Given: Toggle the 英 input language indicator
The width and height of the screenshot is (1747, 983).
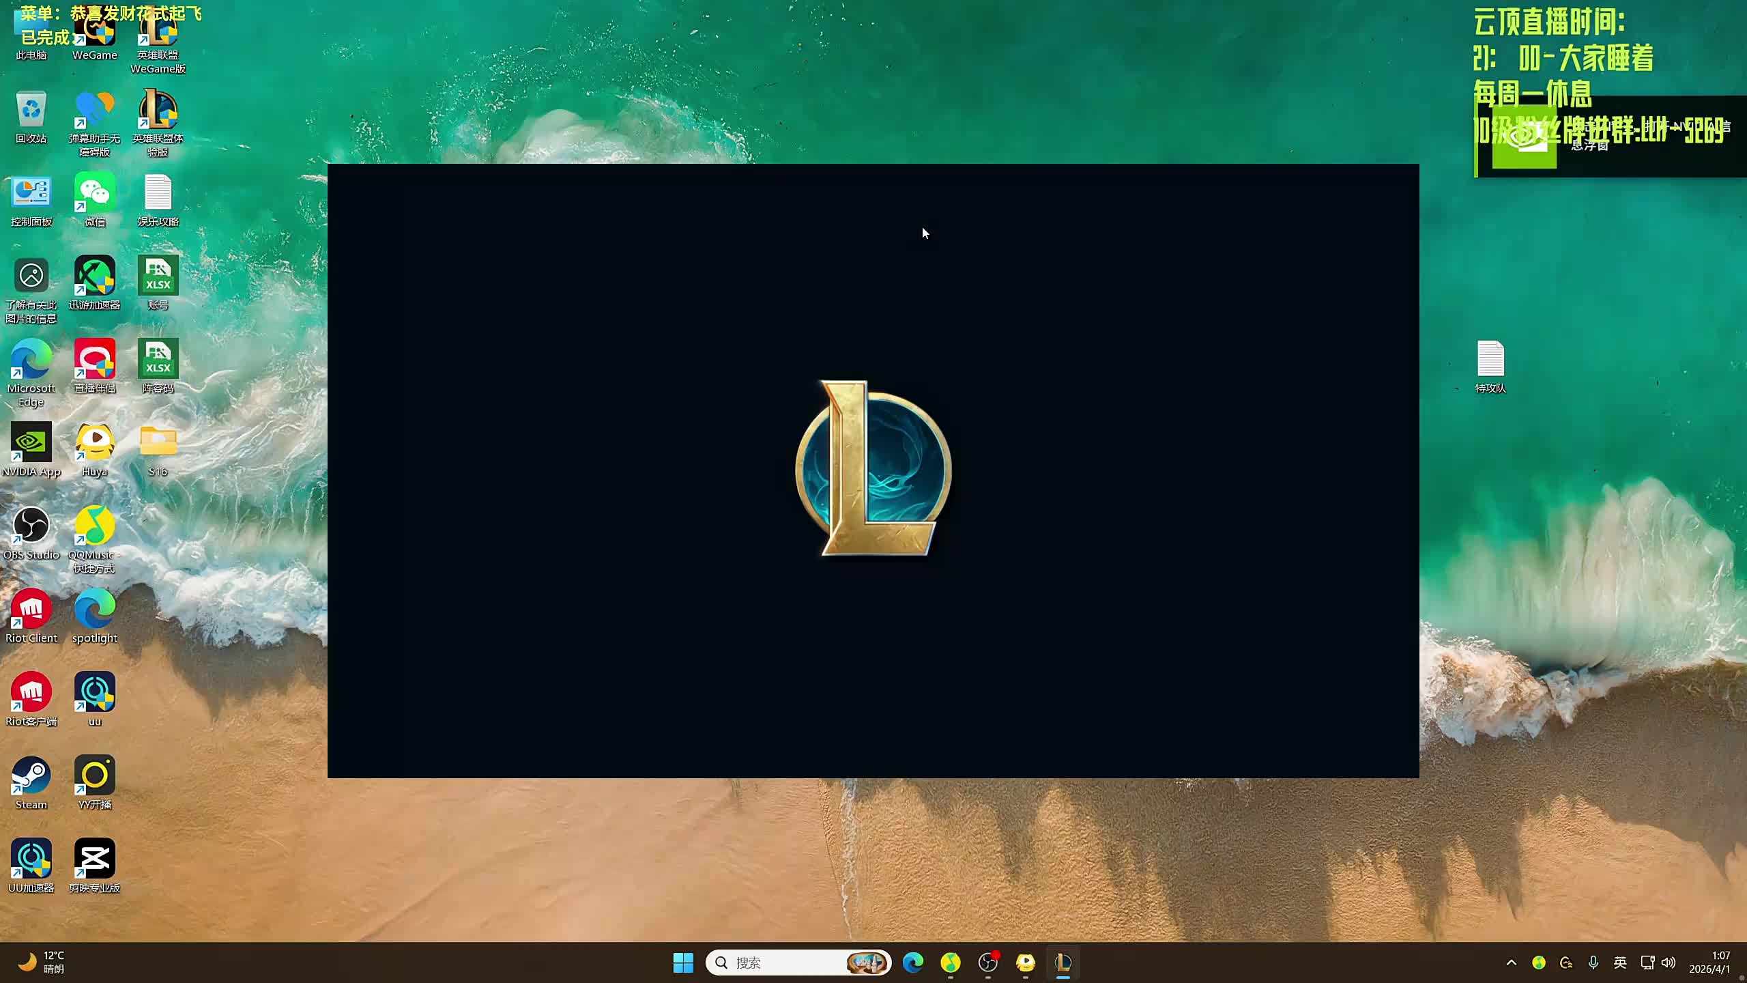Looking at the screenshot, I should (x=1619, y=963).
